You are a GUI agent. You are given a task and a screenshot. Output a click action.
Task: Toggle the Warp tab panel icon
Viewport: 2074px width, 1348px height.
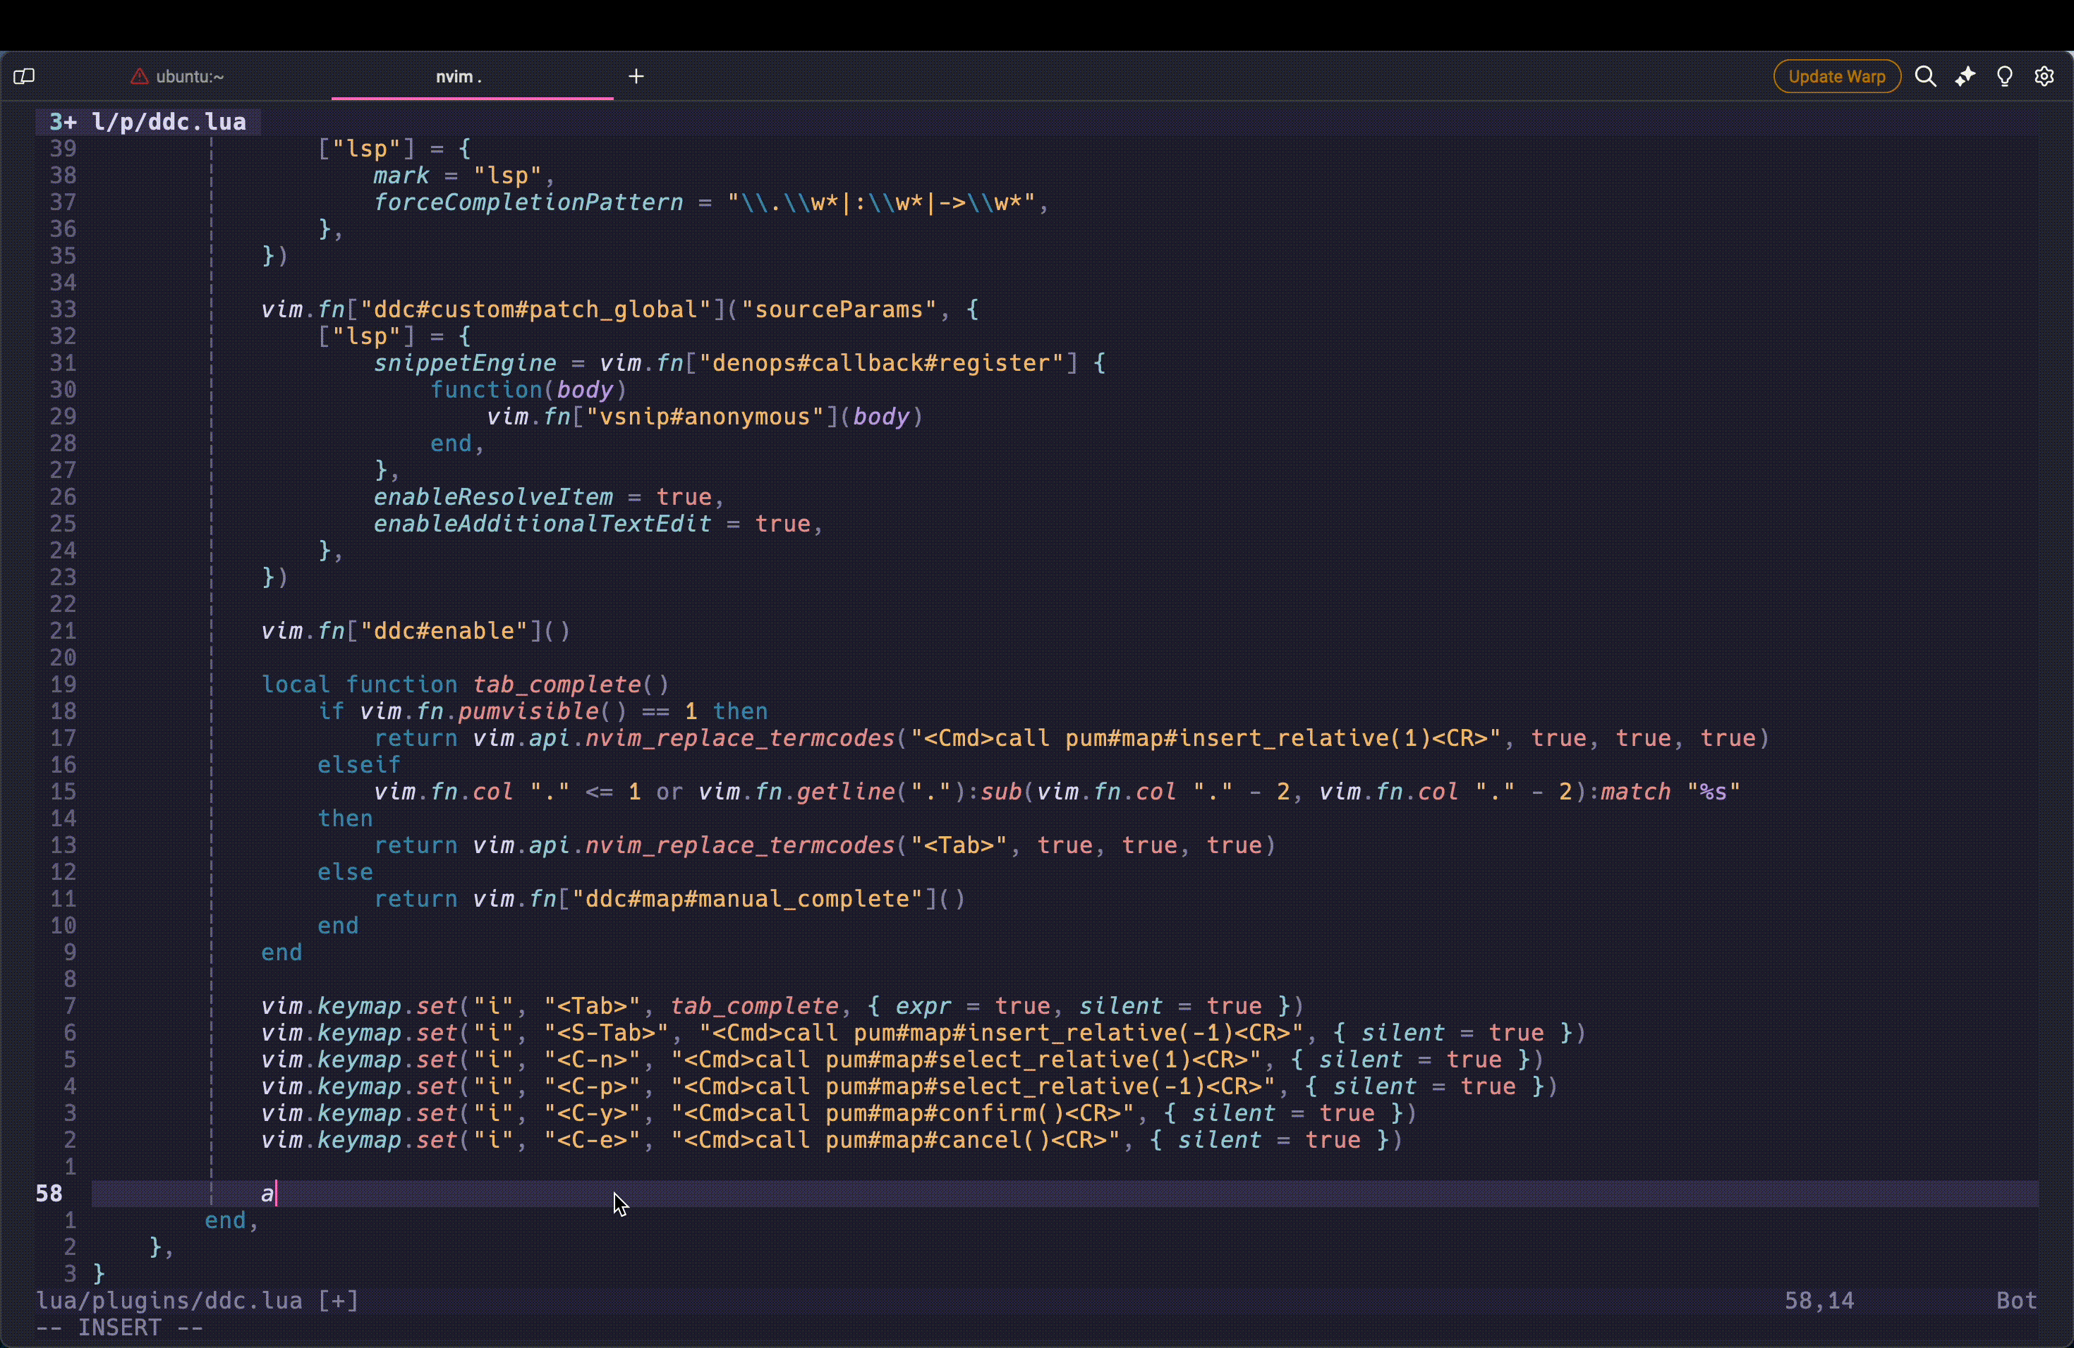pos(25,77)
